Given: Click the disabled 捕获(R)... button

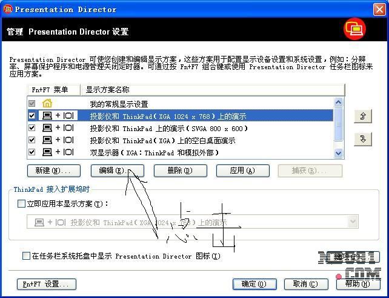Looking at the screenshot, I should coord(310,171).
